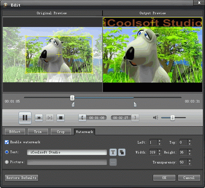Mute audio via speaker icon
Screen dimensions: 205x188
156,117
